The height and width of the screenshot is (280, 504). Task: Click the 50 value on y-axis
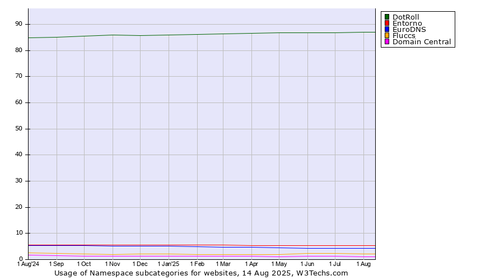[x=18, y=129]
